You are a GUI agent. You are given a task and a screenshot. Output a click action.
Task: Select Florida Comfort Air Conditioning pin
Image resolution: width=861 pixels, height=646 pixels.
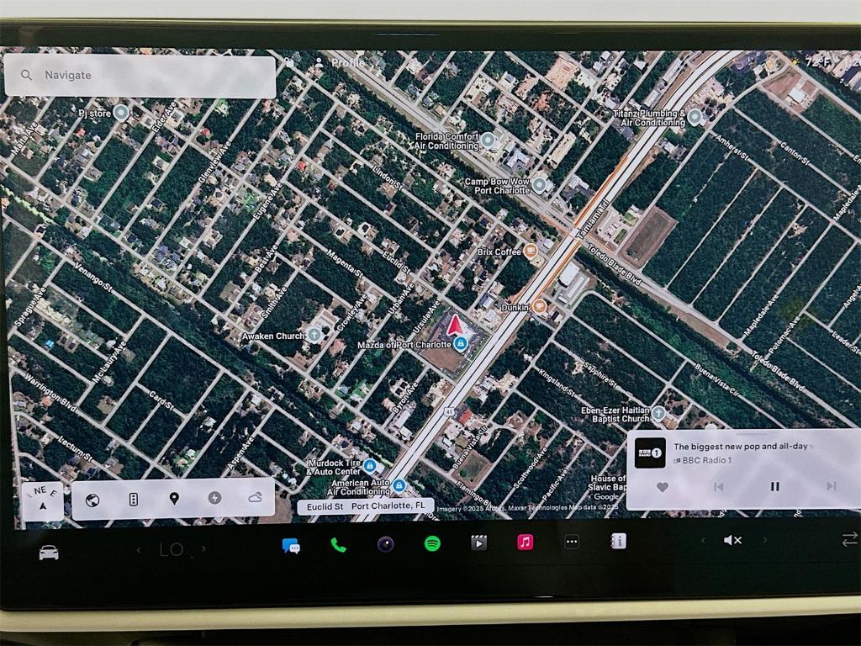(488, 140)
